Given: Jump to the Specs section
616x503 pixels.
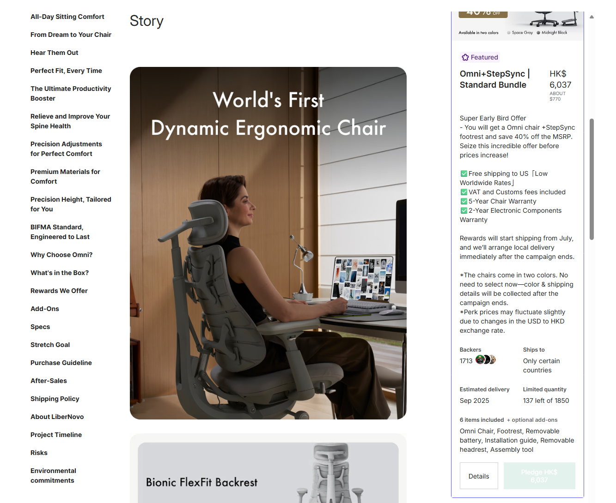Looking at the screenshot, I should click(40, 327).
